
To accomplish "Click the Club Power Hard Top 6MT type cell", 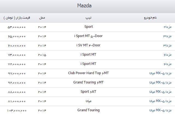I will click(89, 73).
